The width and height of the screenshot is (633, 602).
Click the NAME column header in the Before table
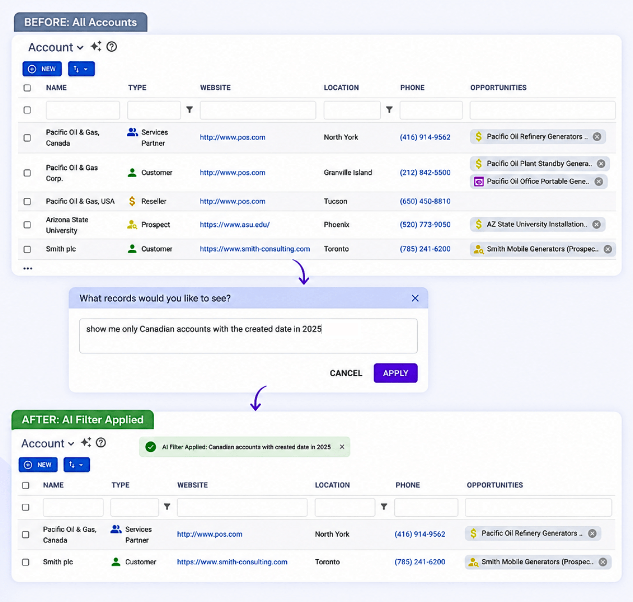pyautogui.click(x=56, y=88)
